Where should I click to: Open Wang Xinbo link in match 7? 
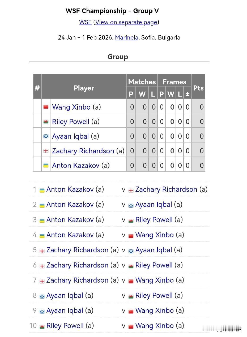point(154,280)
